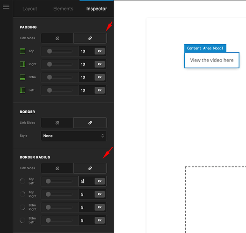This screenshot has height=233, width=246.
Task: Switch to the Elements tab
Action: [x=63, y=9]
